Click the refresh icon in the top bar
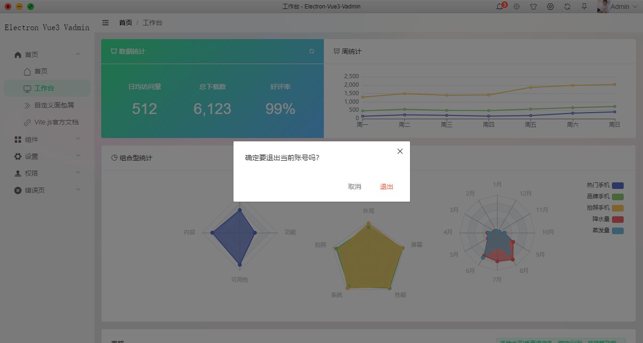Screen dimensions: 643x343 click(567, 6)
